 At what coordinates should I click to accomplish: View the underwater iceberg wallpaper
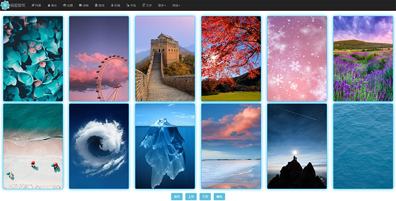click(165, 146)
